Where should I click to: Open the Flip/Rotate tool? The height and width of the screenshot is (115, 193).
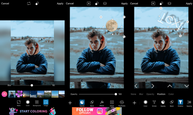(122, 103)
